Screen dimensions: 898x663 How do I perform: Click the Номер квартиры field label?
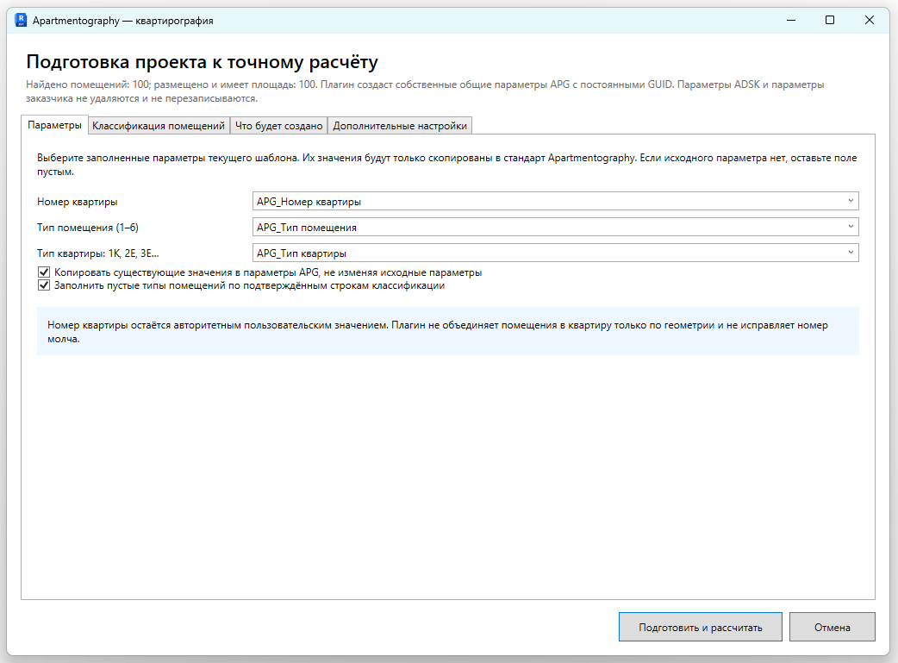click(x=78, y=202)
